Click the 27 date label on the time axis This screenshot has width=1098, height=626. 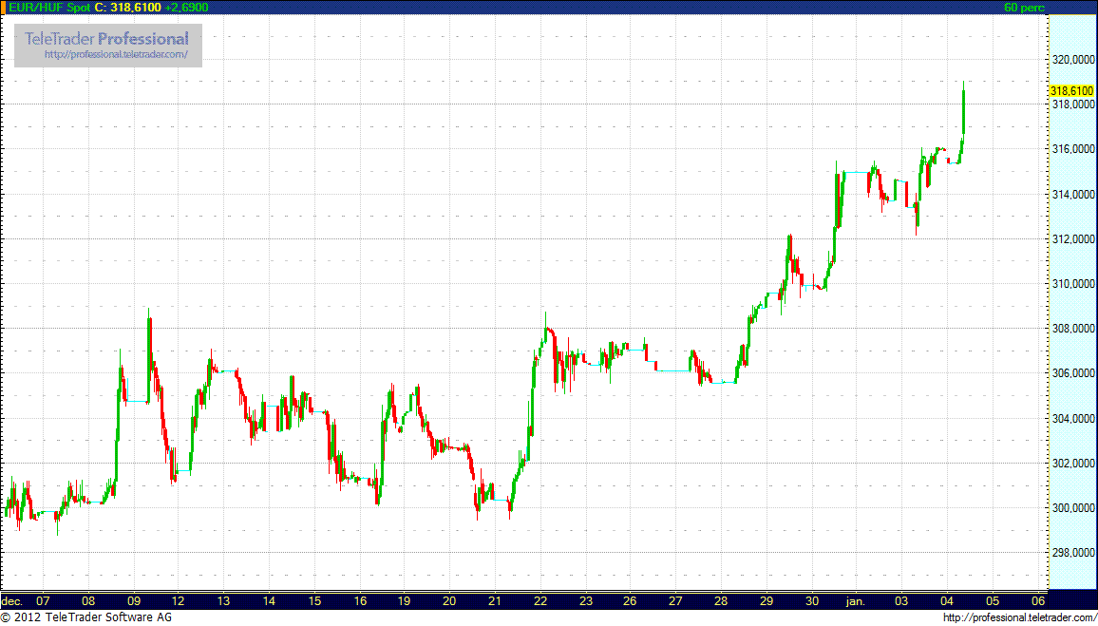(x=675, y=600)
